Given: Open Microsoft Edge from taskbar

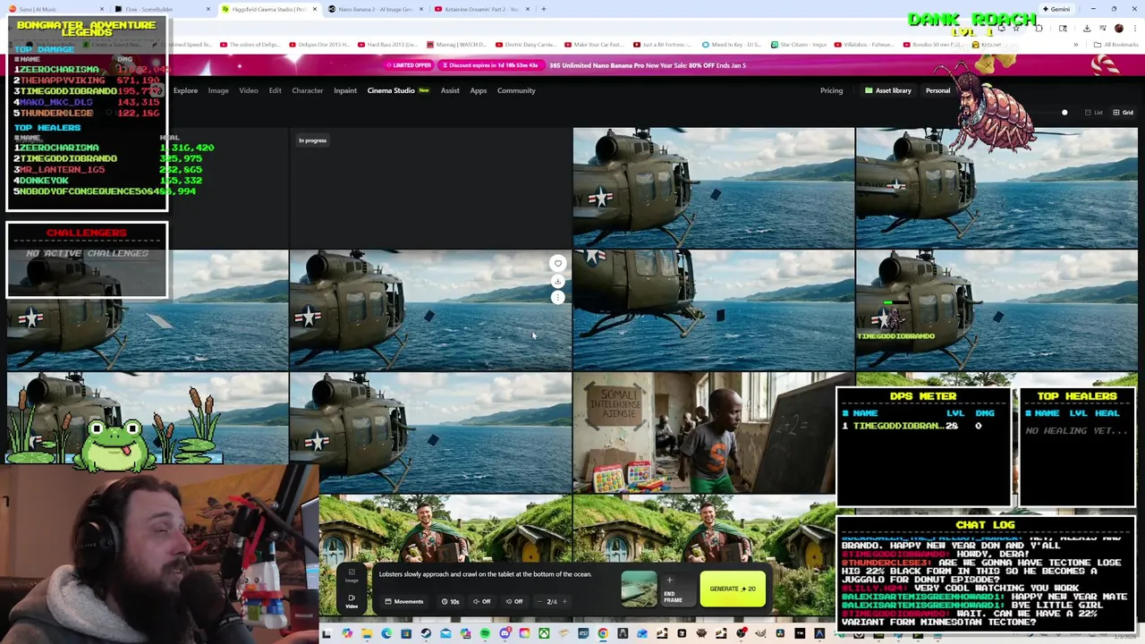Looking at the screenshot, I should (x=386, y=634).
